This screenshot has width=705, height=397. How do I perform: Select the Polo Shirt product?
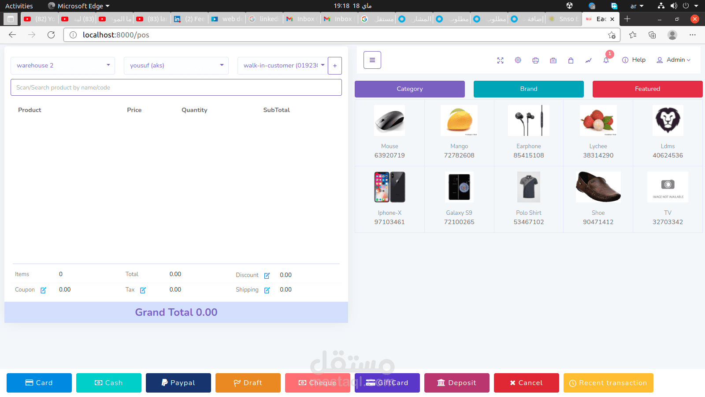pyautogui.click(x=529, y=199)
